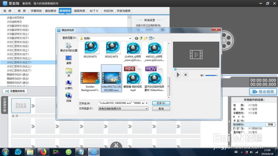Expand the 查找范围 folder dropdown

(x=130, y=38)
